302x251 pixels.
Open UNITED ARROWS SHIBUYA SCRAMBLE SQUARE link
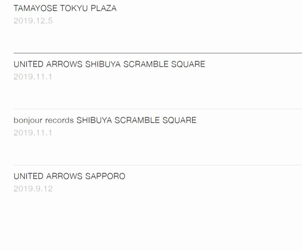click(109, 64)
